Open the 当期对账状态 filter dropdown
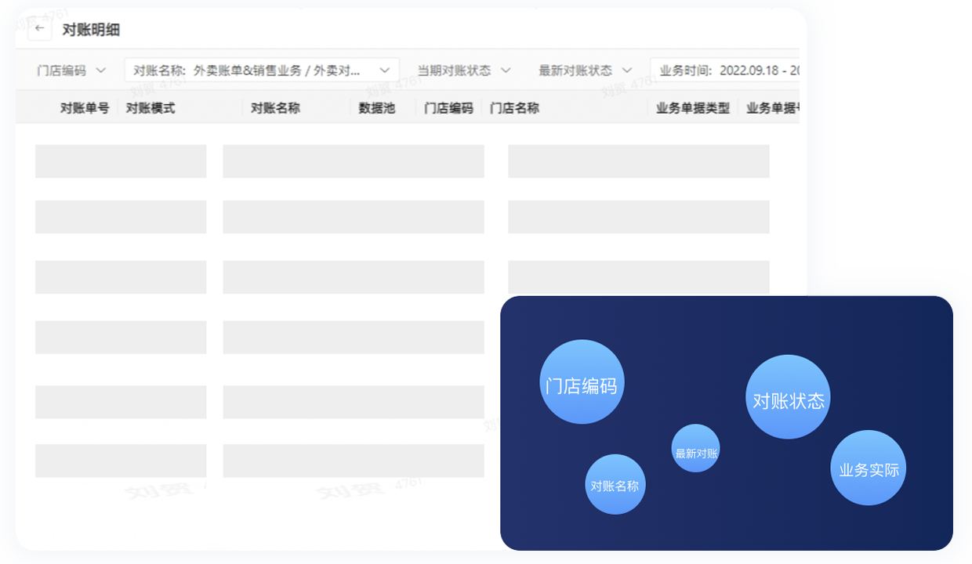Viewport: 972px width, 564px height. coord(464,70)
